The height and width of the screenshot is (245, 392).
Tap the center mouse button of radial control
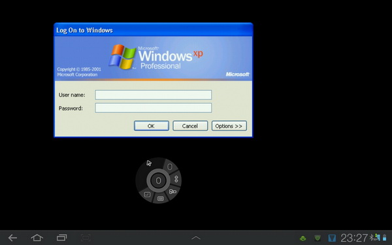158,180
